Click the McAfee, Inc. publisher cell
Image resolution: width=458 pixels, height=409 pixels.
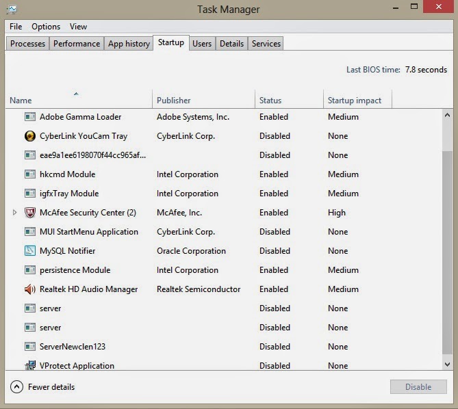pyautogui.click(x=179, y=213)
